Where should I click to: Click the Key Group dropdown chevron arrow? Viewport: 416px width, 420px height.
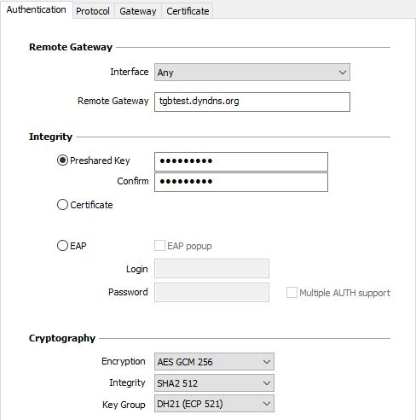[267, 404]
